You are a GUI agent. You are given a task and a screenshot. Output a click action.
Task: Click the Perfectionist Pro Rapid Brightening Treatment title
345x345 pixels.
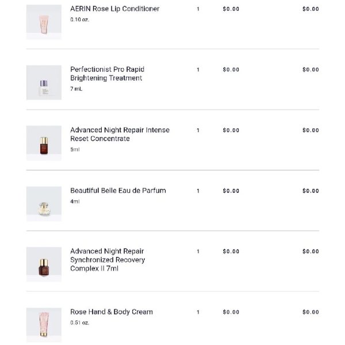[x=107, y=74]
